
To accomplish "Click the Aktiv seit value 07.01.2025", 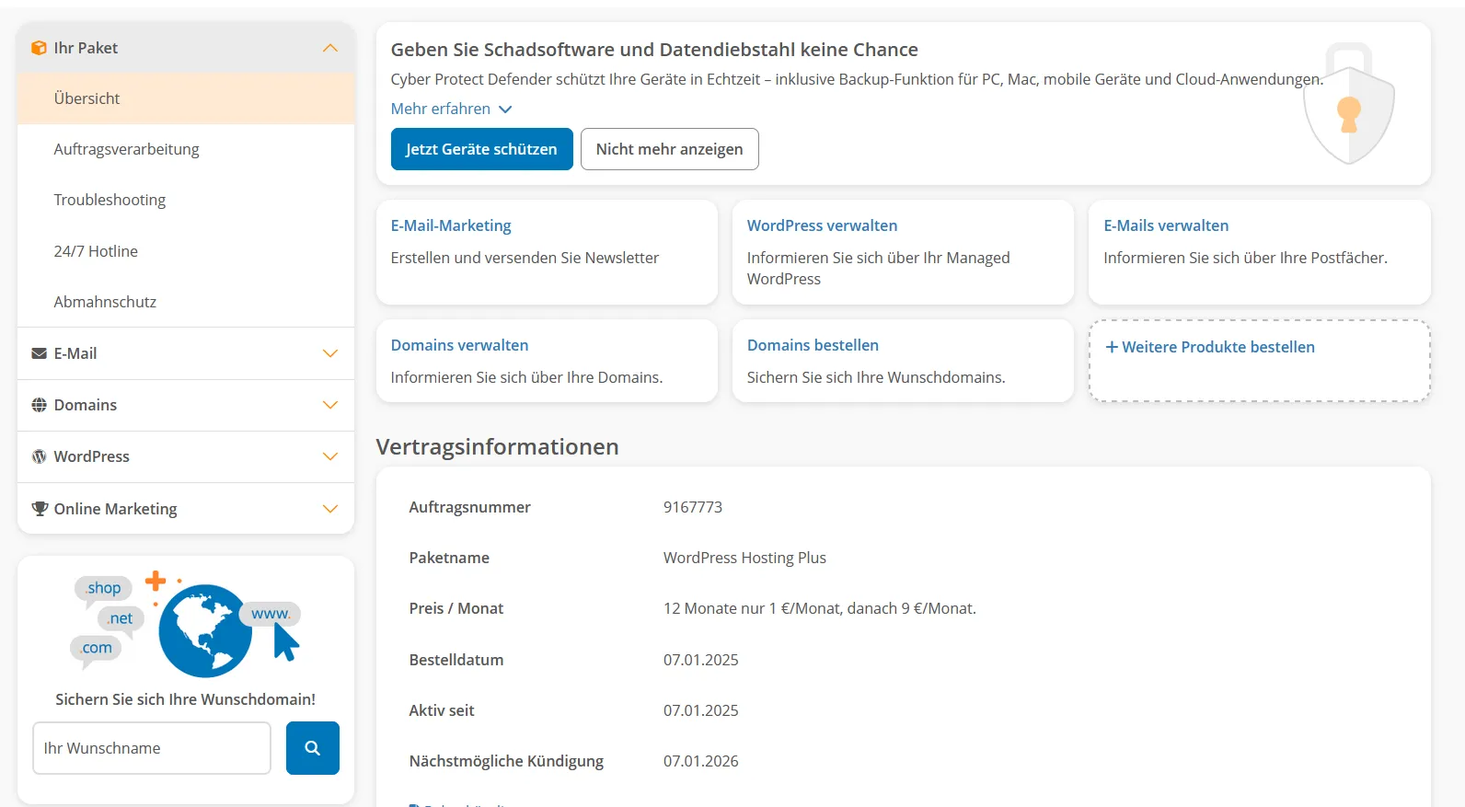I will pos(701,710).
